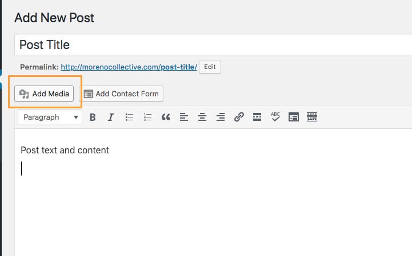
Task: Apply blockquote formatting
Action: tap(166, 117)
